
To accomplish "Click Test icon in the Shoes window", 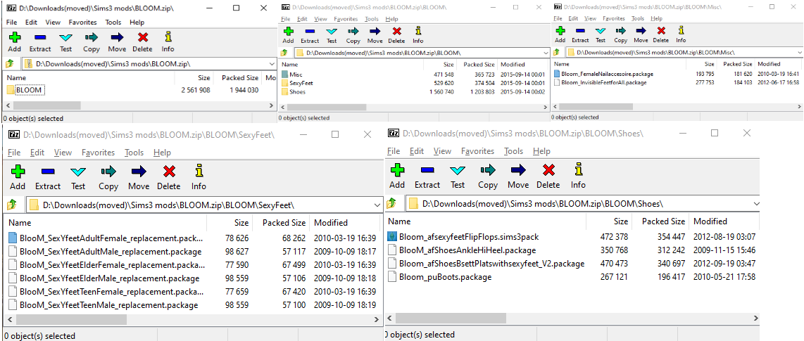I will point(458,169).
